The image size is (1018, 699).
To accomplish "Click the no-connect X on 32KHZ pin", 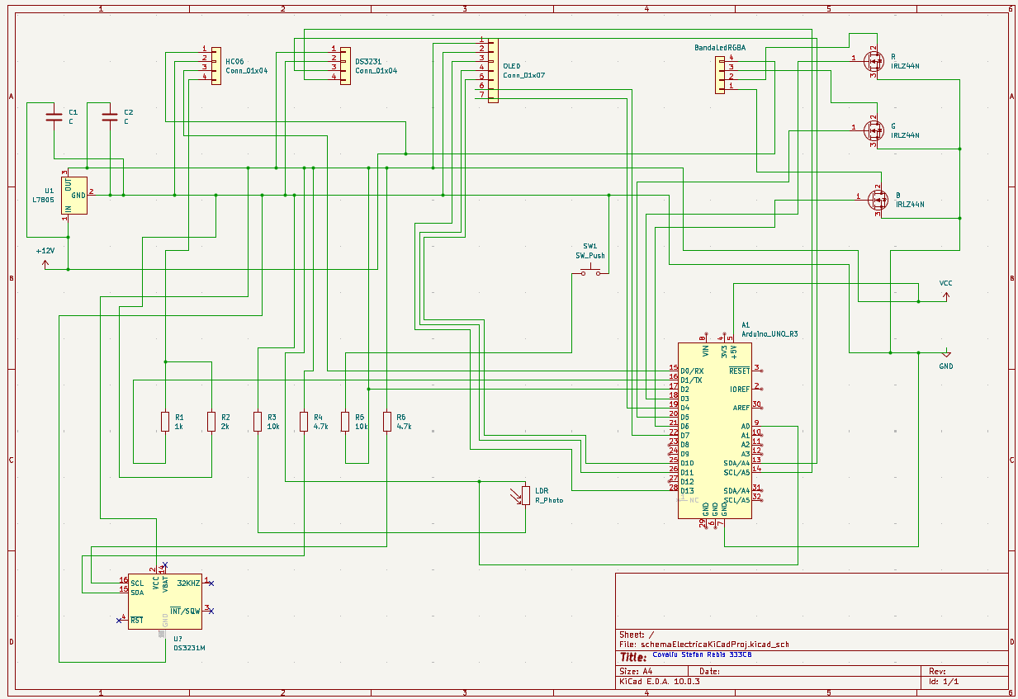I will click(x=211, y=583).
